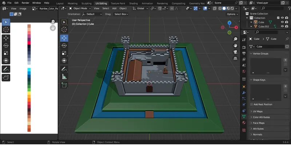Click the viewport zoom magnifier icon
The image size is (291, 164).
coord(235,39)
